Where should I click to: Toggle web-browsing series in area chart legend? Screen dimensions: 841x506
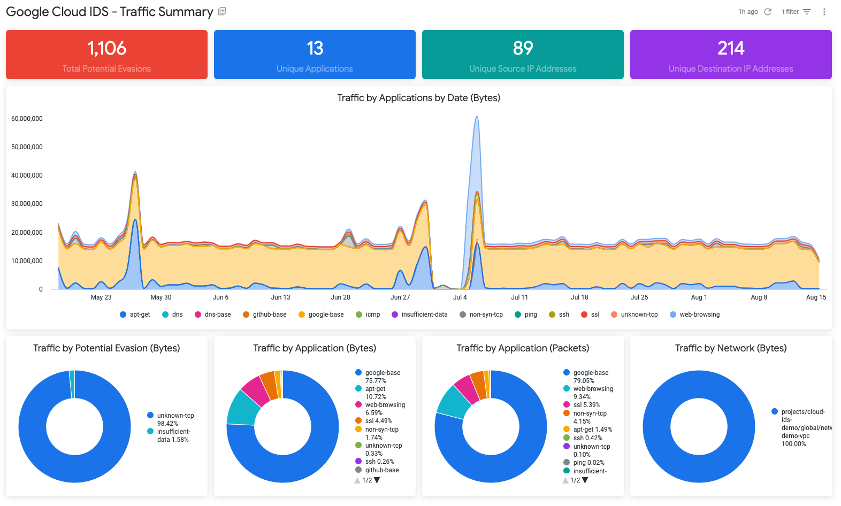click(x=695, y=315)
